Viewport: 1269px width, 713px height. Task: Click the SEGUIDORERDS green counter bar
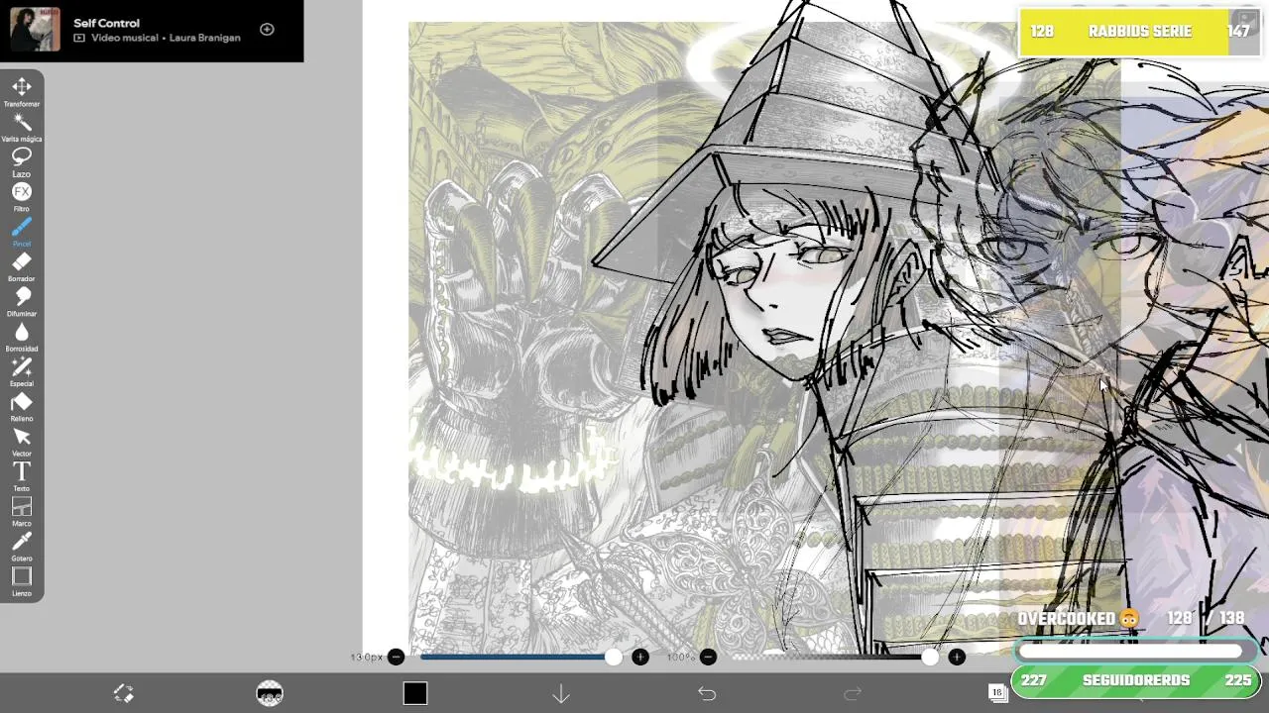tap(1135, 680)
